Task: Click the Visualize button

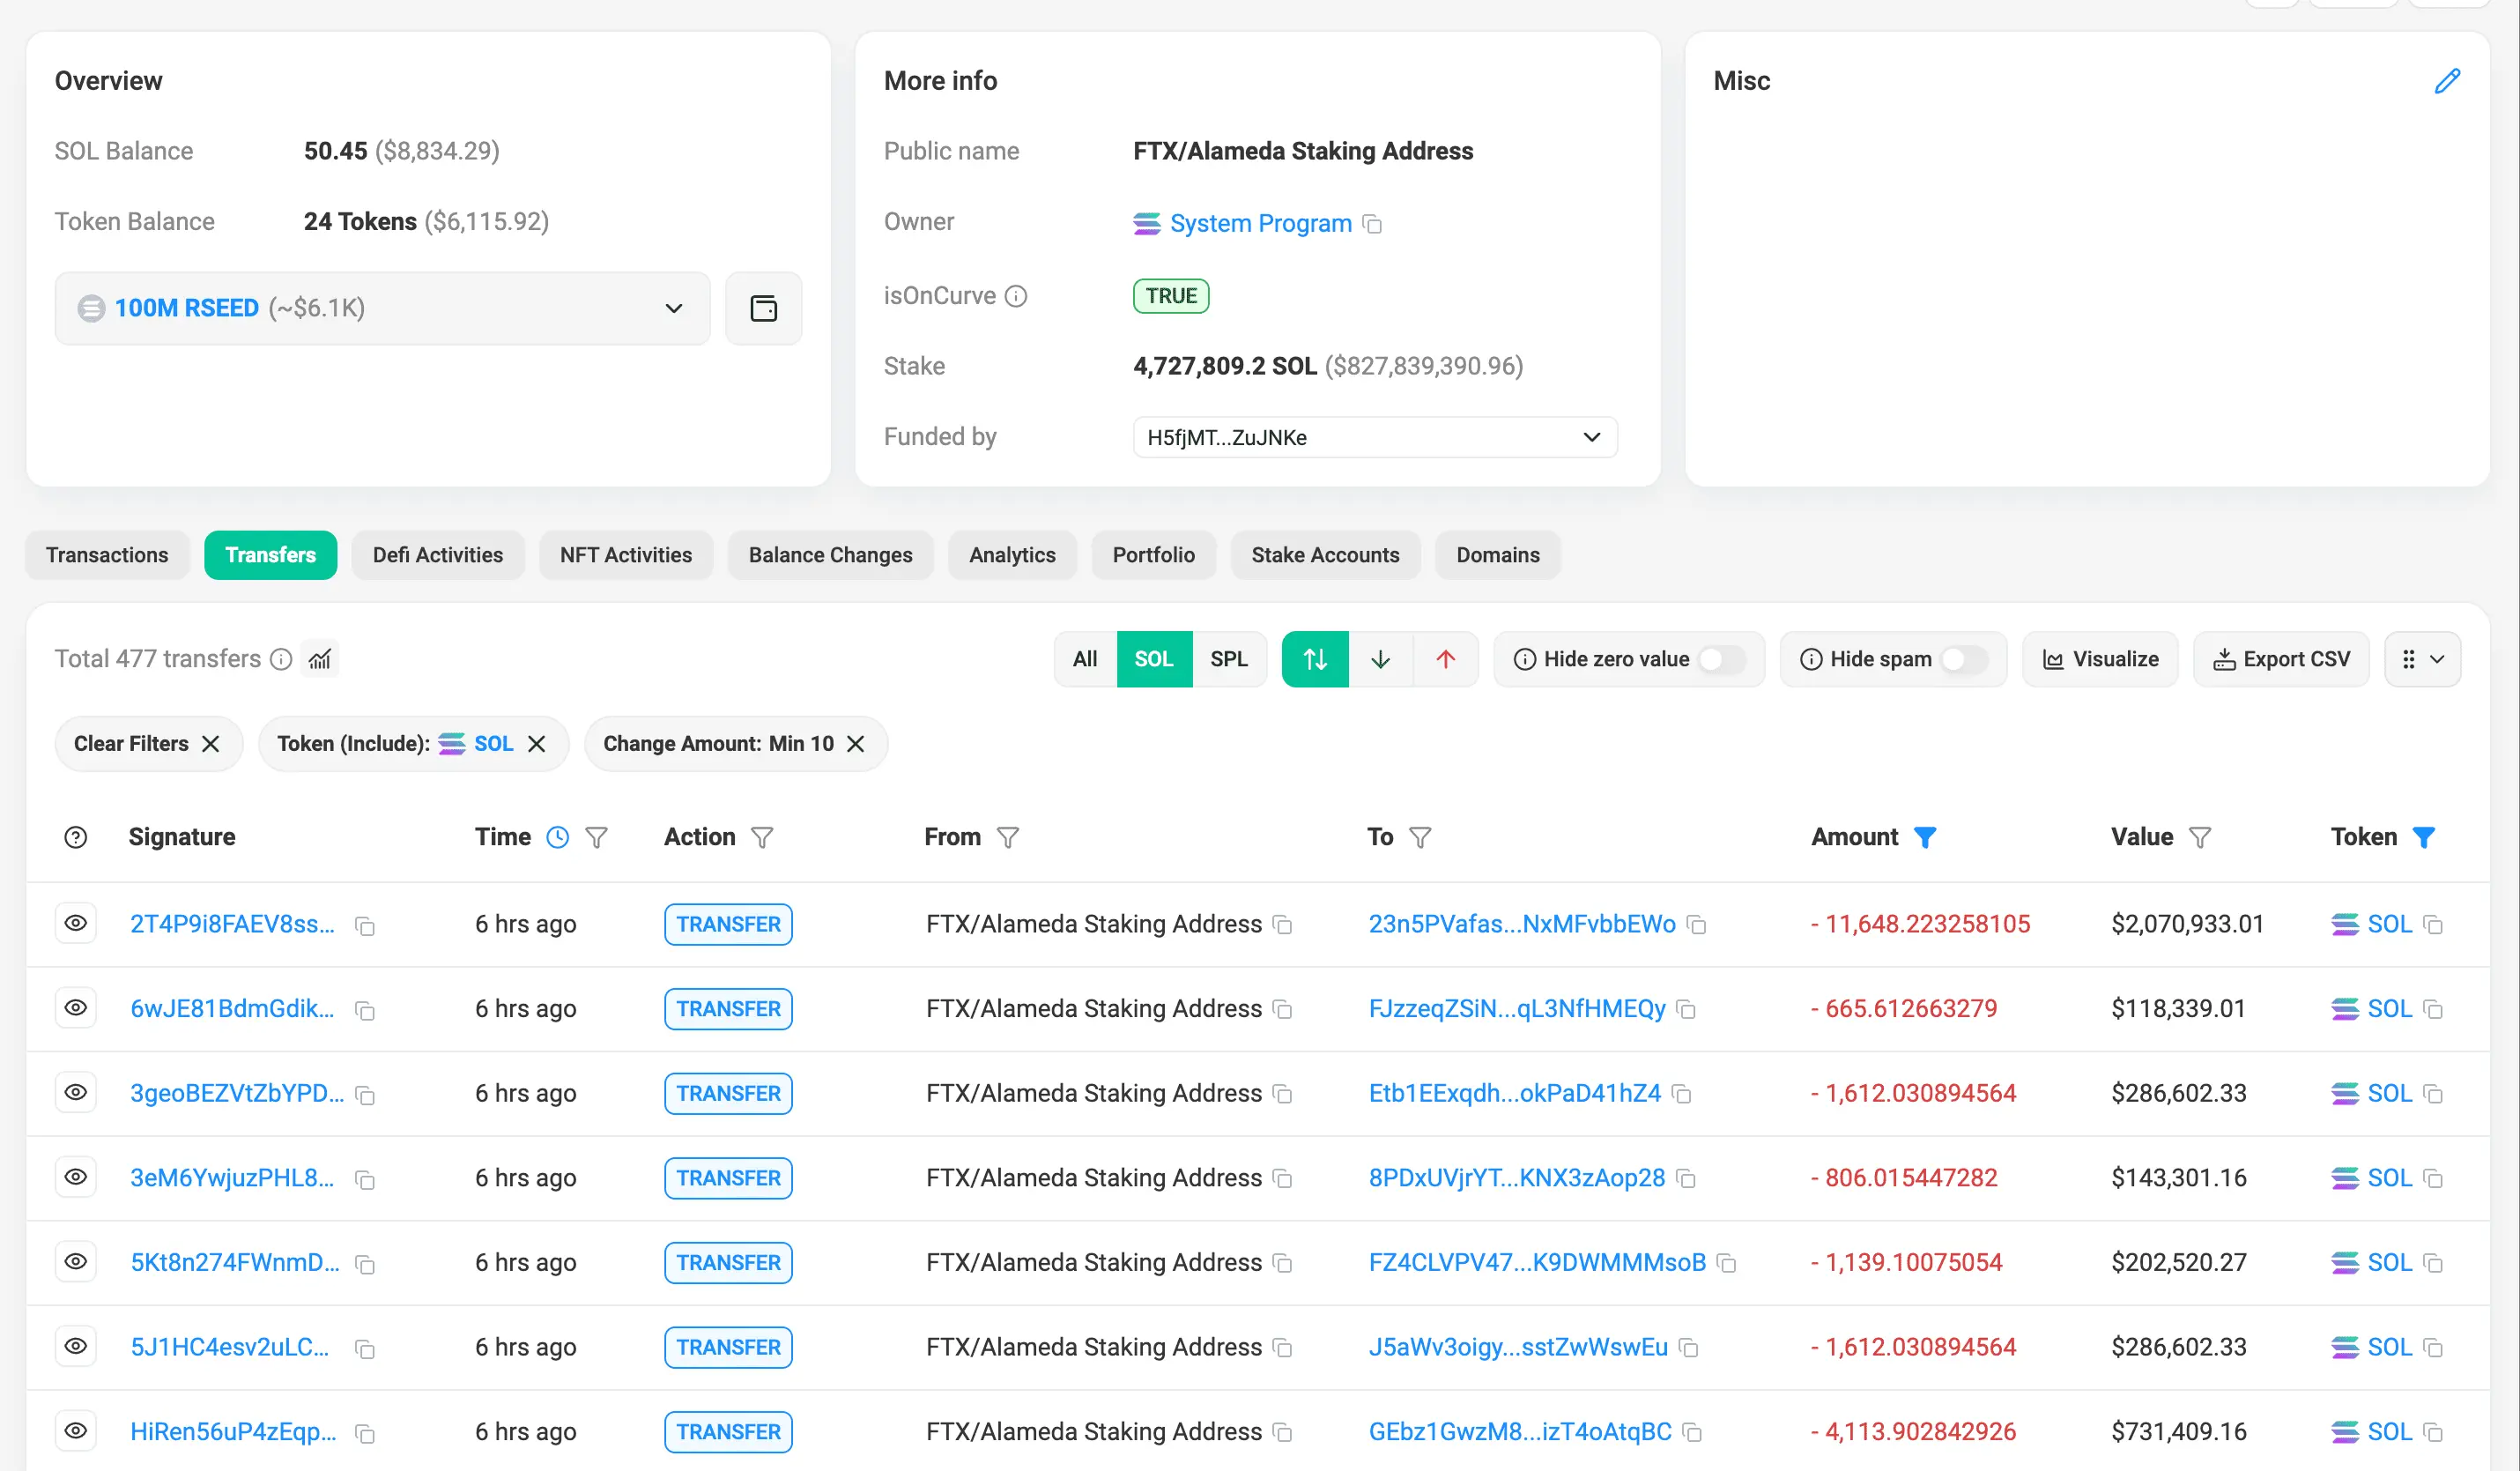Action: [x=2100, y=659]
